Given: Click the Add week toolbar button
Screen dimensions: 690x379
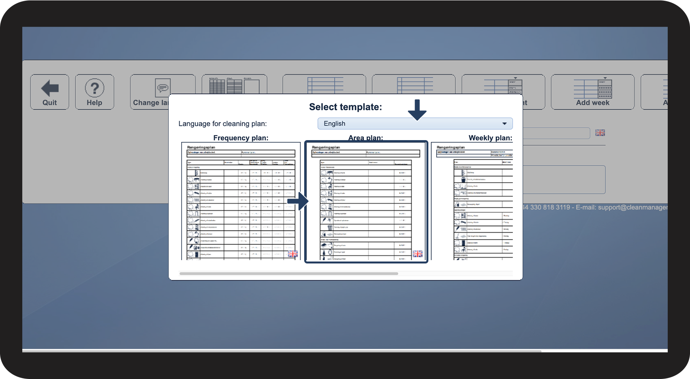Looking at the screenshot, I should (592, 92).
